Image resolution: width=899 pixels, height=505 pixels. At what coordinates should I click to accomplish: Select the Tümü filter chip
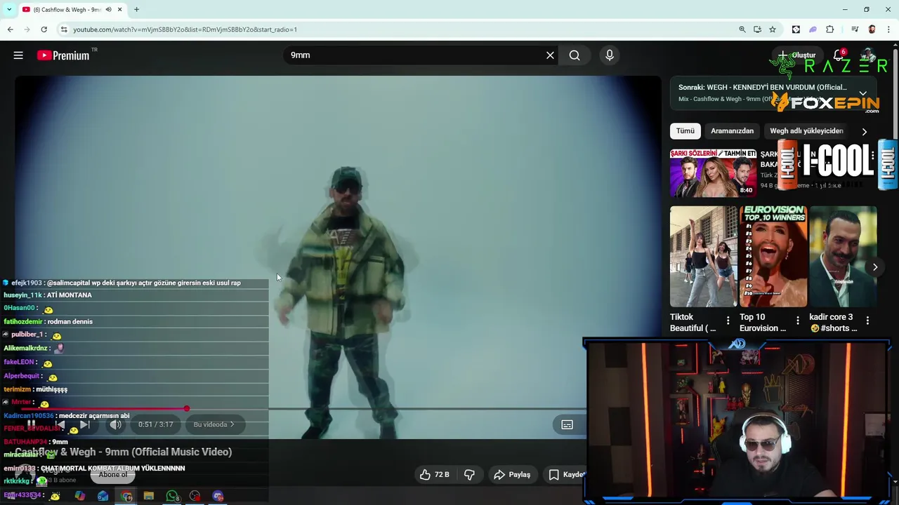click(685, 131)
